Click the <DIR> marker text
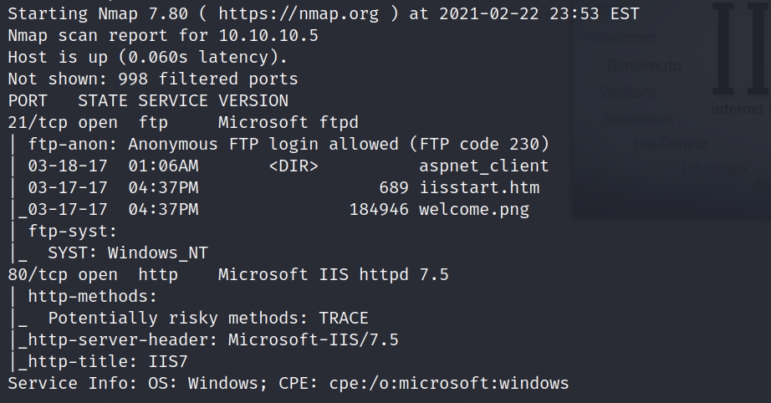Image resolution: width=771 pixels, height=403 pixels. tap(294, 166)
